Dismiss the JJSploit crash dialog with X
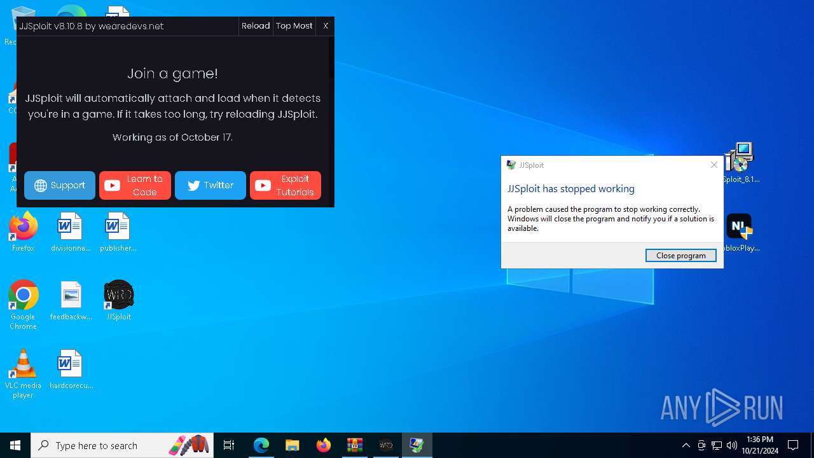Image resolution: width=814 pixels, height=458 pixels. [x=714, y=165]
